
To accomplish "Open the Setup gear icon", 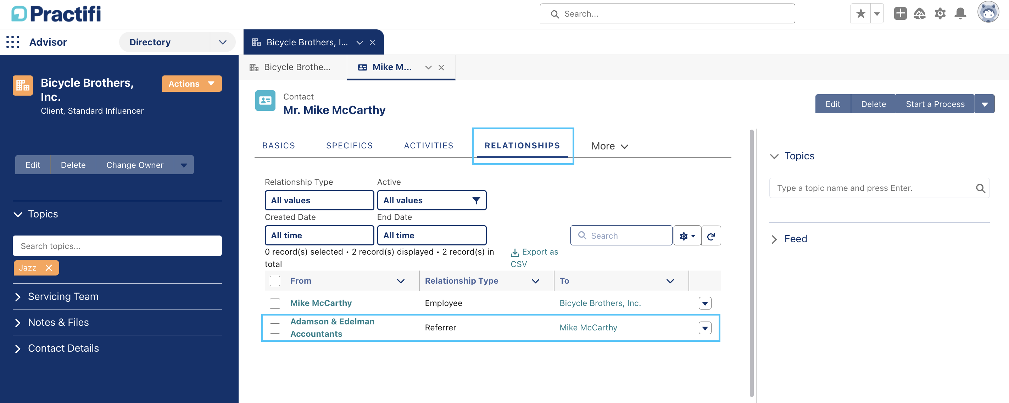I will point(940,14).
